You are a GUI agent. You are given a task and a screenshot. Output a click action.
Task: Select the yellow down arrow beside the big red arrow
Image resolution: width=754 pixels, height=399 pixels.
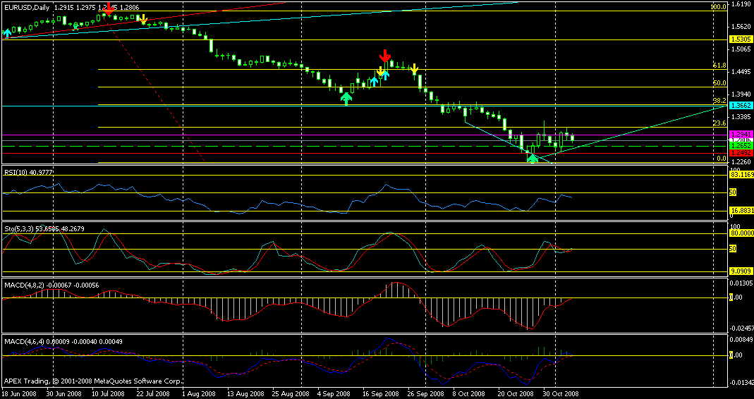click(380, 71)
